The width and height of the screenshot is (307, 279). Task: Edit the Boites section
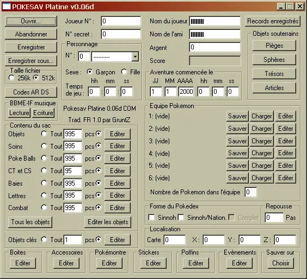coord(23,263)
